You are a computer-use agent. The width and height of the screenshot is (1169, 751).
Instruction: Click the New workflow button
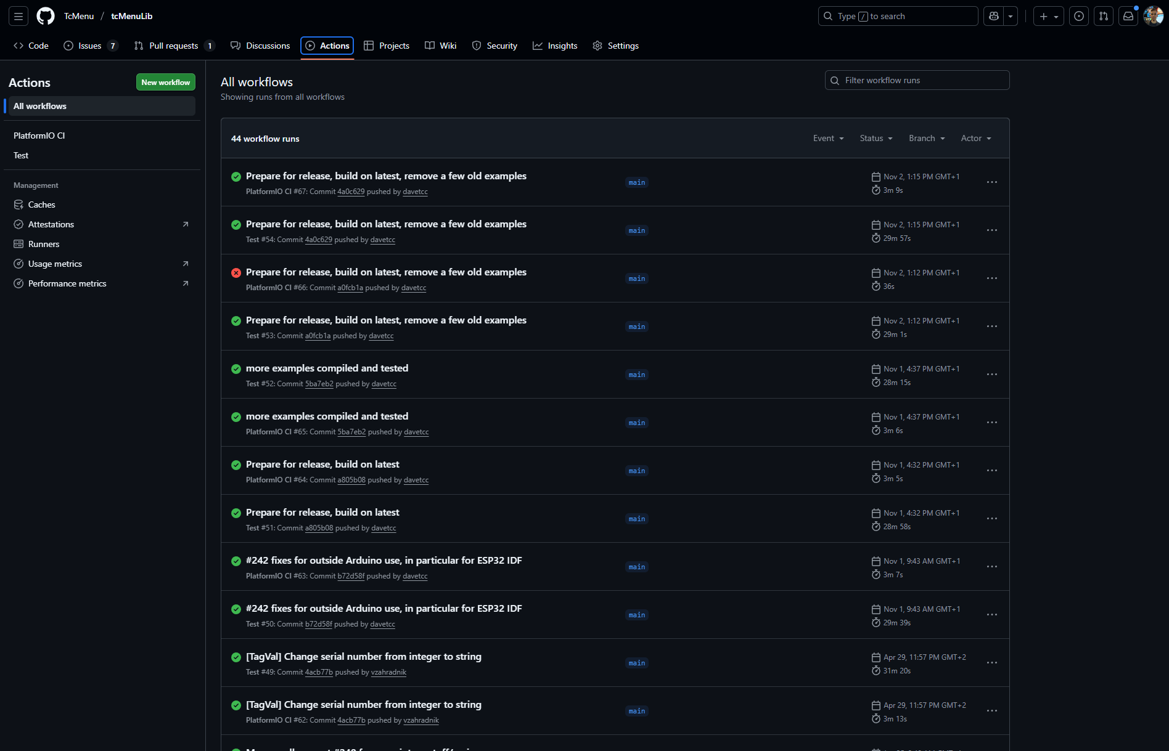(165, 83)
